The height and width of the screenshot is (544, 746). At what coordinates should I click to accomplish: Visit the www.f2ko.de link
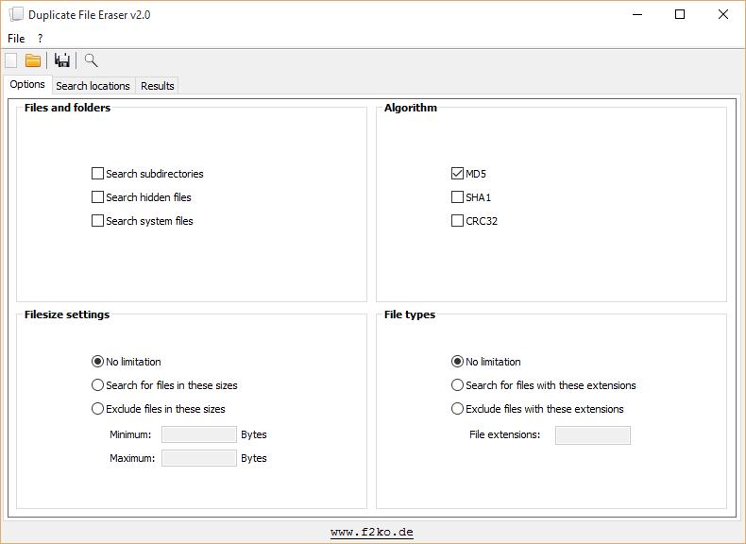372,533
